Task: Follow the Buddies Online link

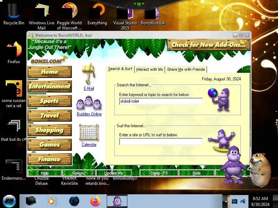Action: (89, 114)
